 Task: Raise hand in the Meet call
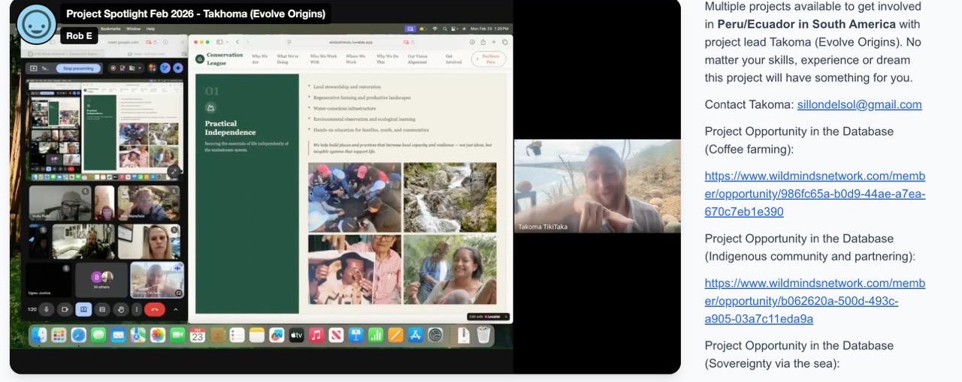tap(121, 309)
